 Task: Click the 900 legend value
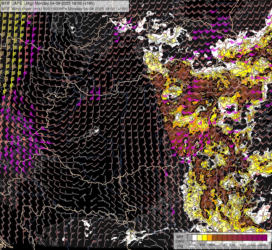point(232,245)
